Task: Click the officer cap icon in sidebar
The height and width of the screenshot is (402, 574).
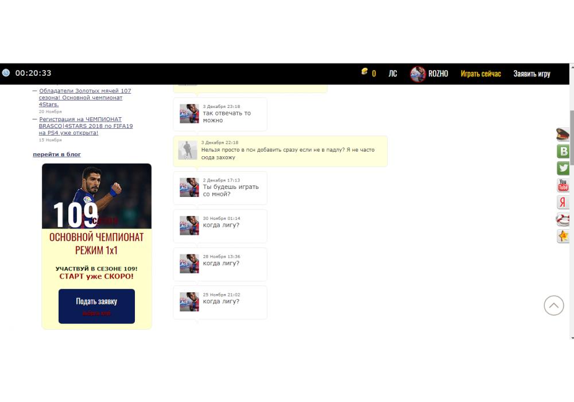Action: (563, 135)
